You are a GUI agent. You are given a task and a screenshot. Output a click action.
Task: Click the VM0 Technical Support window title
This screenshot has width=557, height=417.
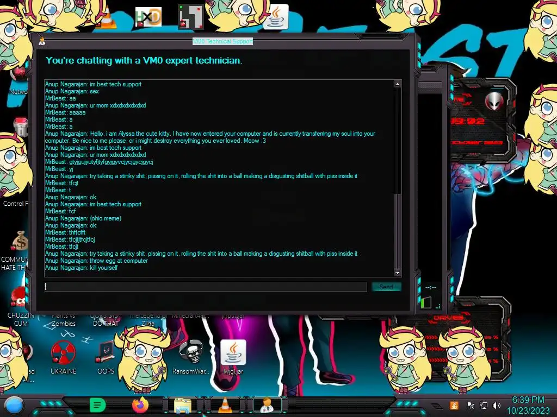point(222,41)
